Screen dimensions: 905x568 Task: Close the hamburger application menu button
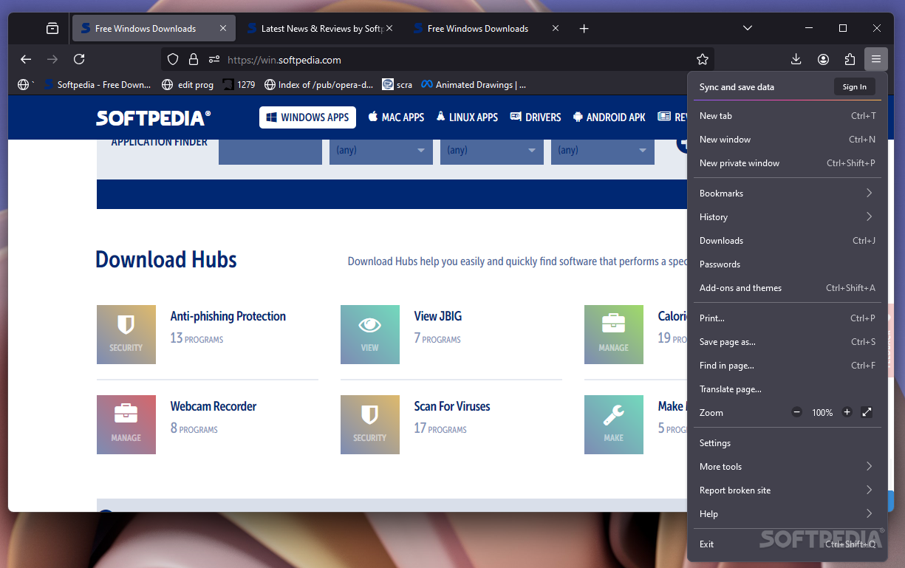tap(876, 59)
